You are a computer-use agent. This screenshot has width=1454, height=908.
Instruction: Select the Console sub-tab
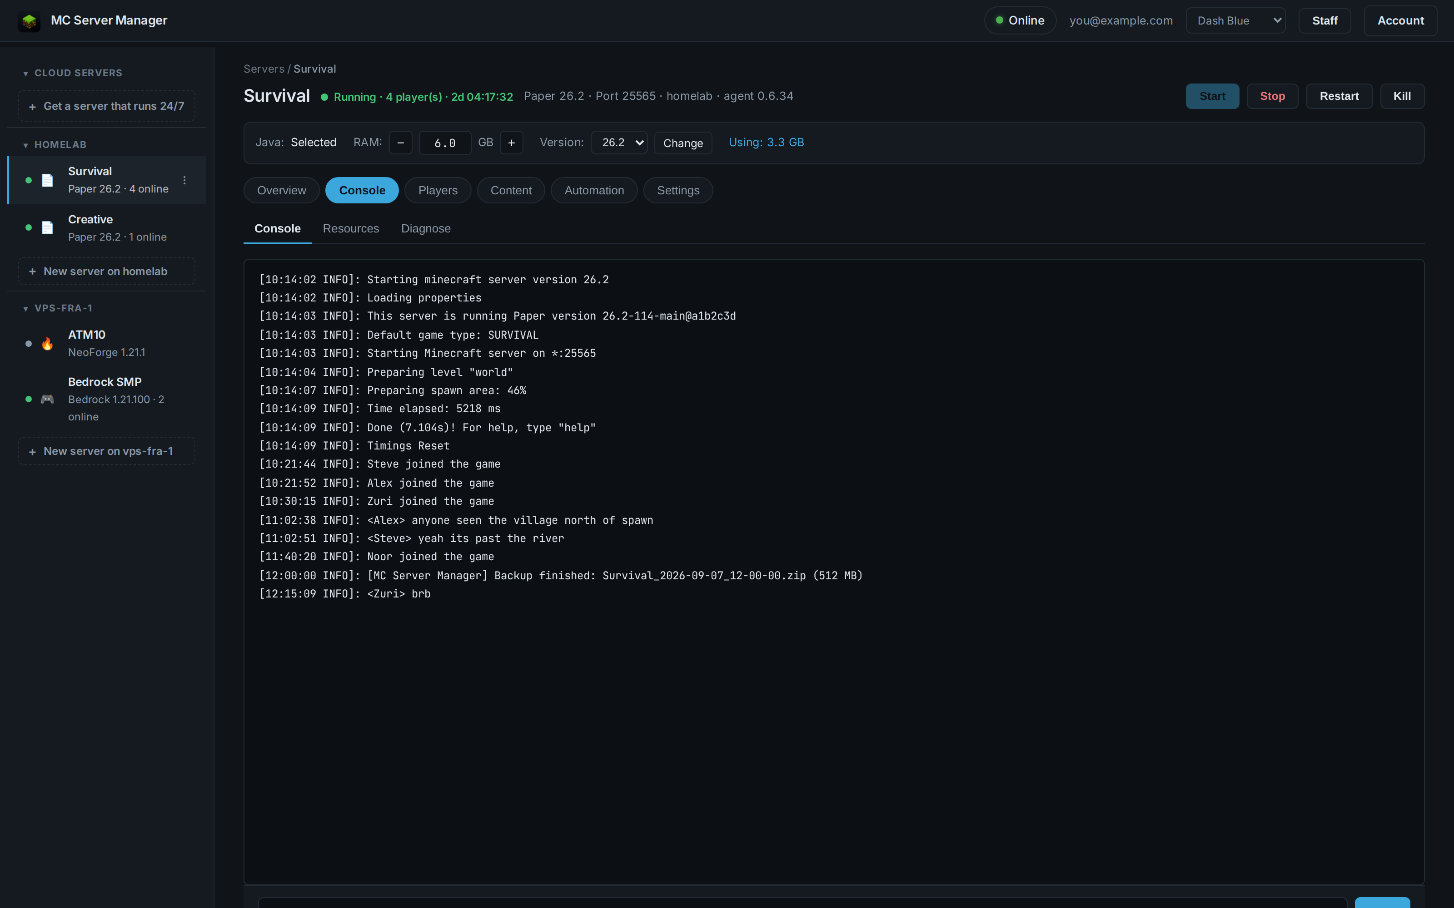coord(277,229)
